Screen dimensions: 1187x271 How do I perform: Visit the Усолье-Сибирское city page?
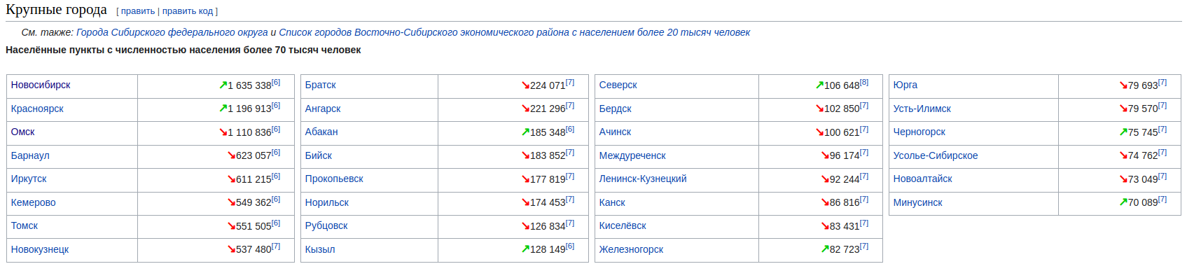(x=936, y=155)
